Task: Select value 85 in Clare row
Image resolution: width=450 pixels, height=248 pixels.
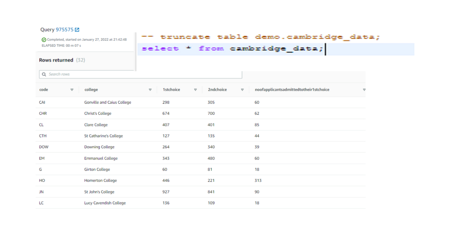Action: click(x=257, y=125)
